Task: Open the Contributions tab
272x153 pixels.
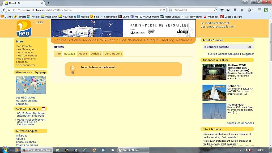Action: (x=113, y=54)
